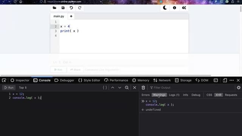Clear console output with the trash icon
This screenshot has width=242, height=136.
click(143, 88)
